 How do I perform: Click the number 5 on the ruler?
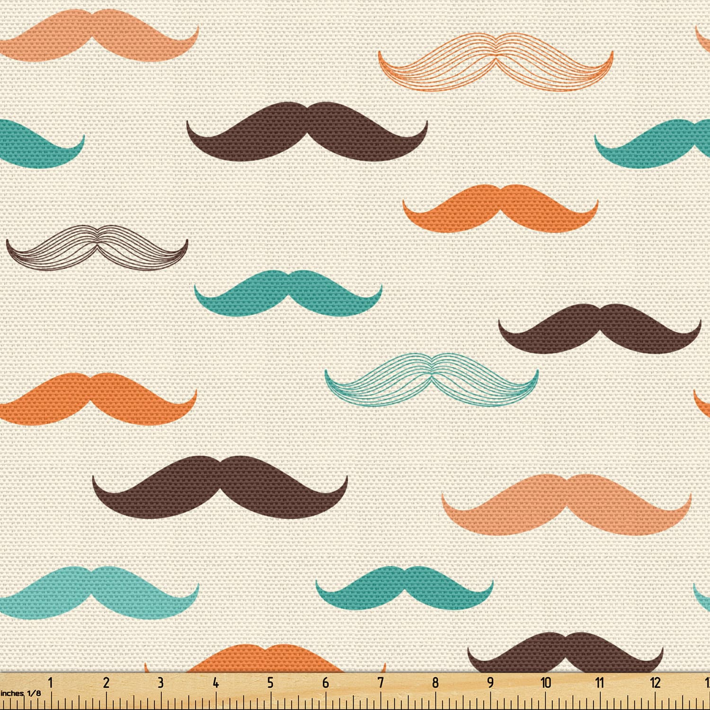(x=270, y=683)
